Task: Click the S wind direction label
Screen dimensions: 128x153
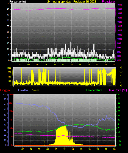Action: click(x=120, y=77)
